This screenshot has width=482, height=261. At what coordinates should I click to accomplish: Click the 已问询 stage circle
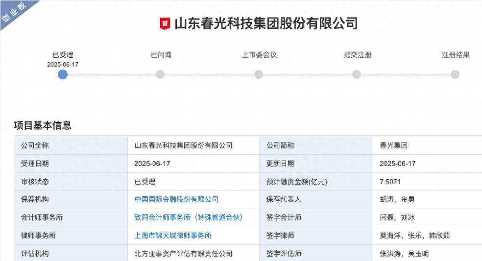160,74
